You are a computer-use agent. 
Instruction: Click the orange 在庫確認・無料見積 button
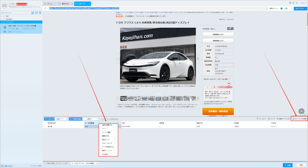(x=218, y=111)
